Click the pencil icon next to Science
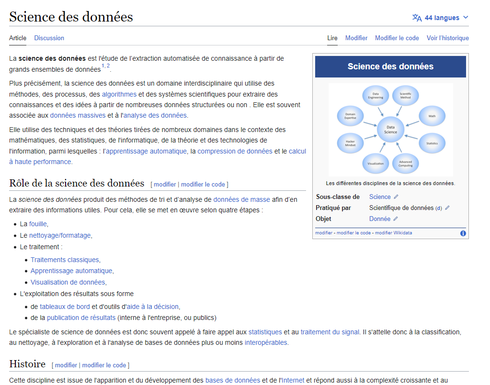Screen dimensions: 490x385 pyautogui.click(x=396, y=197)
